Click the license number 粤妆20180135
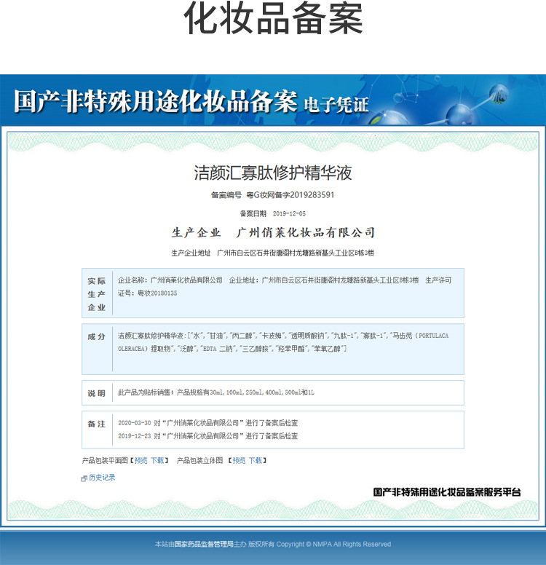This screenshot has height=565, width=546. (x=157, y=293)
